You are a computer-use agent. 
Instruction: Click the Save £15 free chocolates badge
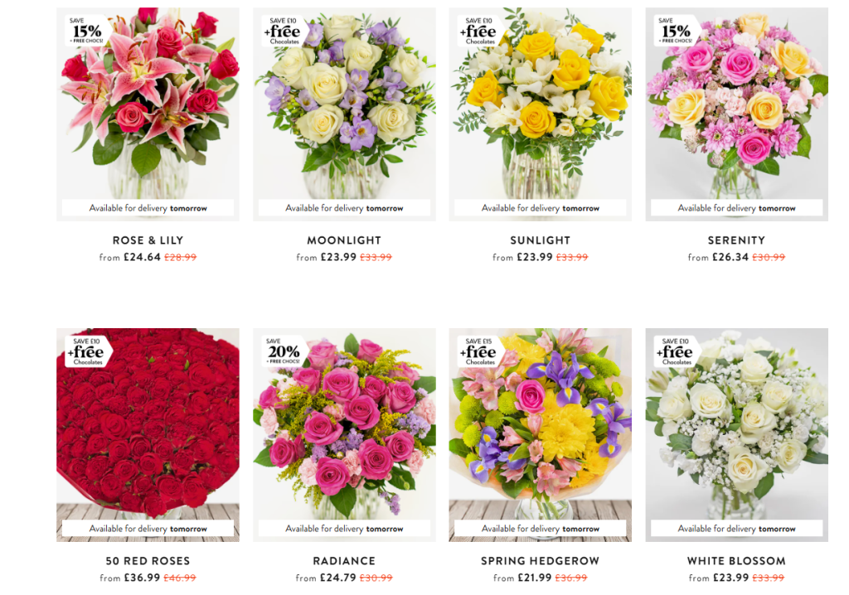point(480,351)
